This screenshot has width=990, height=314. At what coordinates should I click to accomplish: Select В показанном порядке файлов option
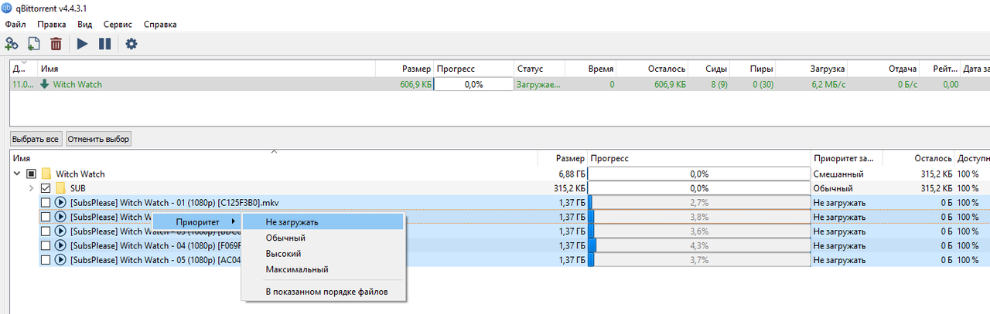(323, 292)
